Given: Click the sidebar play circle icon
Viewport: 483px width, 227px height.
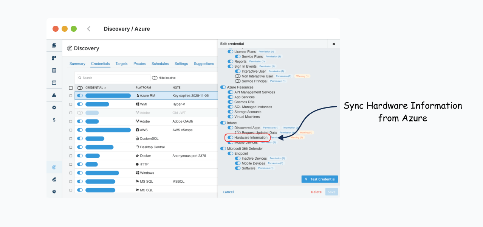Looking at the screenshot, I should (x=54, y=107).
